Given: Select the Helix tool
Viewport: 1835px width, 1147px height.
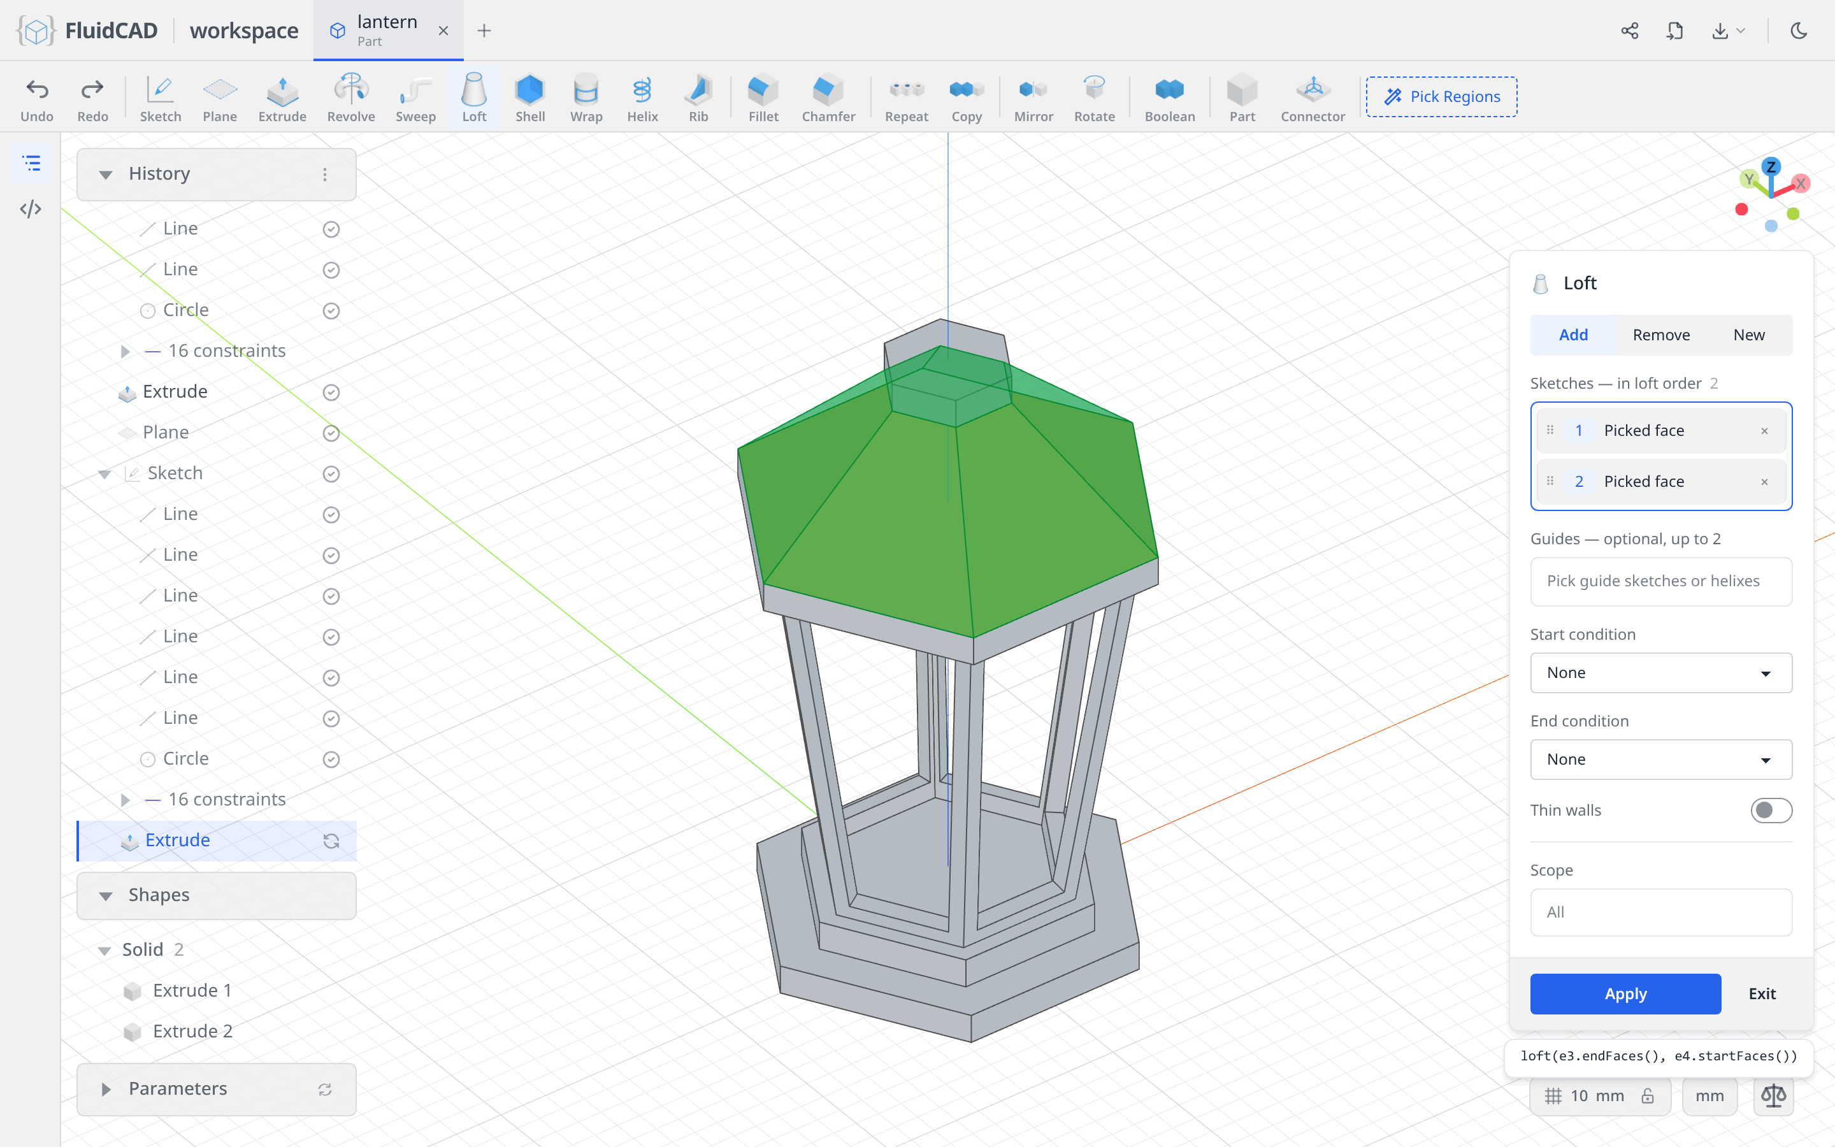Looking at the screenshot, I should [x=642, y=98].
